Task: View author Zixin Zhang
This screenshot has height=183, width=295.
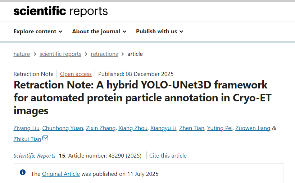Action: click(101, 128)
